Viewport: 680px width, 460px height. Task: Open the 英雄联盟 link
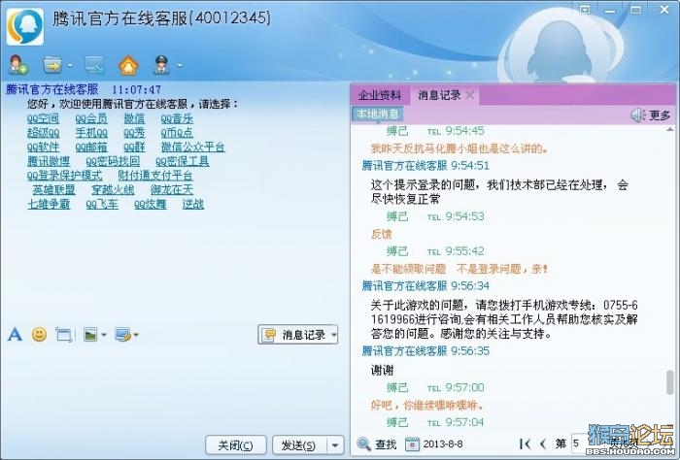[x=53, y=189]
